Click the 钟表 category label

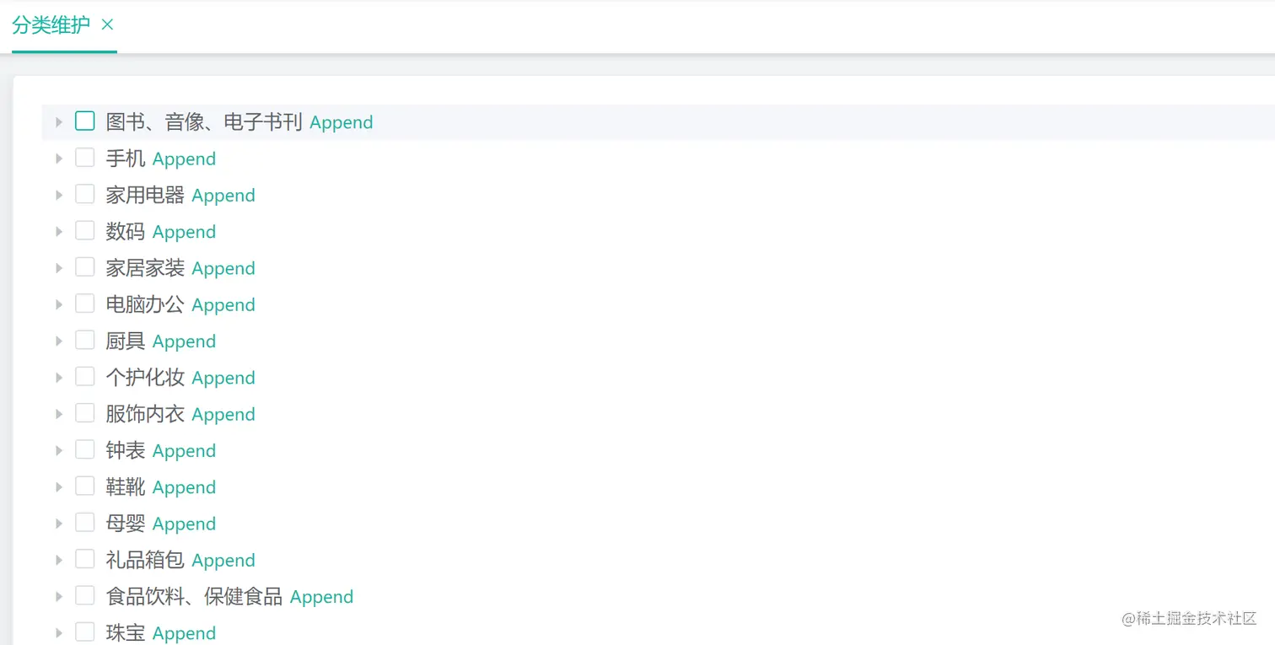(126, 451)
